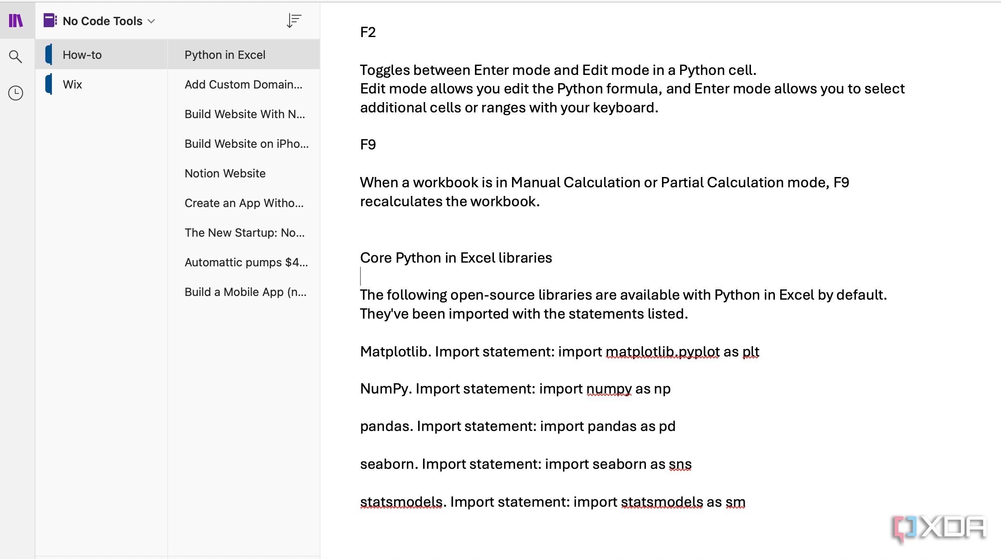
Task: Open the notebooks list sidebar
Action: pyautogui.click(x=16, y=20)
